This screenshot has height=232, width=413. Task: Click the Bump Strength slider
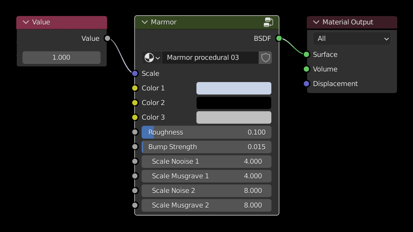pos(206,147)
